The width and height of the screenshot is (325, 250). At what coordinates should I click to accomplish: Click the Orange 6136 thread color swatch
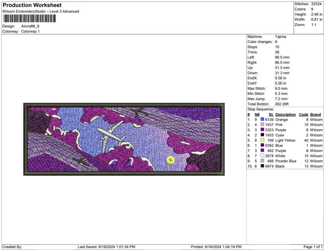tap(262, 120)
